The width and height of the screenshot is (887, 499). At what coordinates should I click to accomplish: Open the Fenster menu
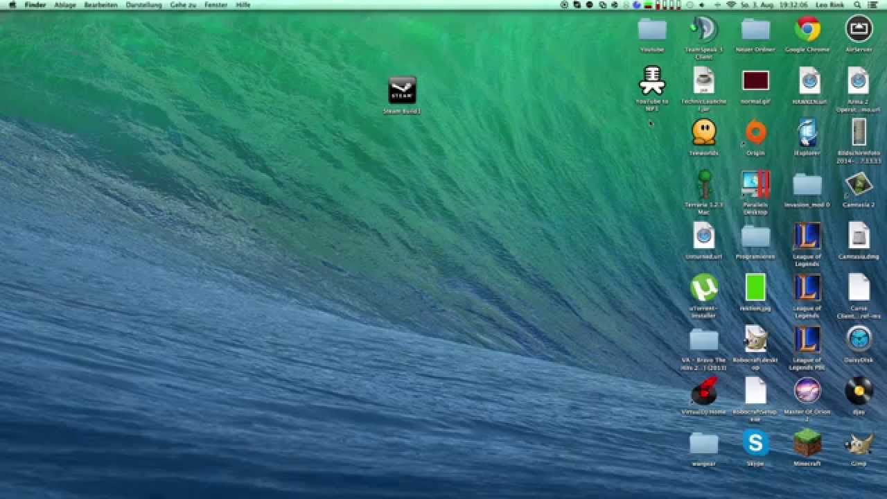pos(216,5)
